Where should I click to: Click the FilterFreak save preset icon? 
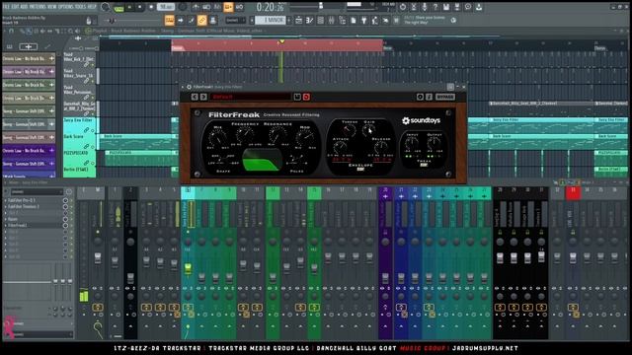pos(297,97)
